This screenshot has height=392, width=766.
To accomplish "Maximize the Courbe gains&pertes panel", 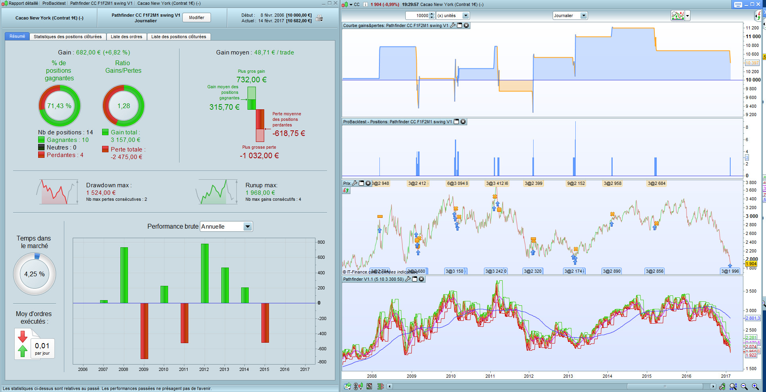I will pos(460,25).
